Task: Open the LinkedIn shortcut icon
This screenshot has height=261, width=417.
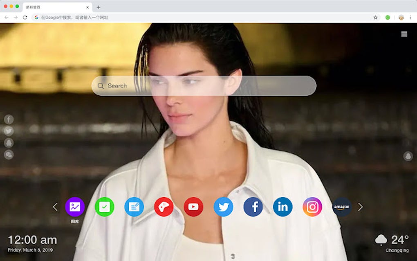Action: pos(282,207)
